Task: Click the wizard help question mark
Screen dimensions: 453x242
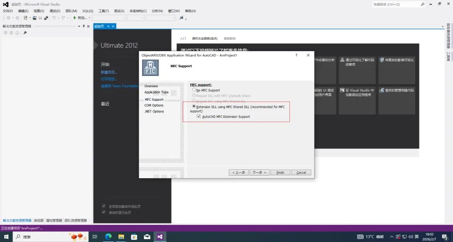Action: (296, 55)
